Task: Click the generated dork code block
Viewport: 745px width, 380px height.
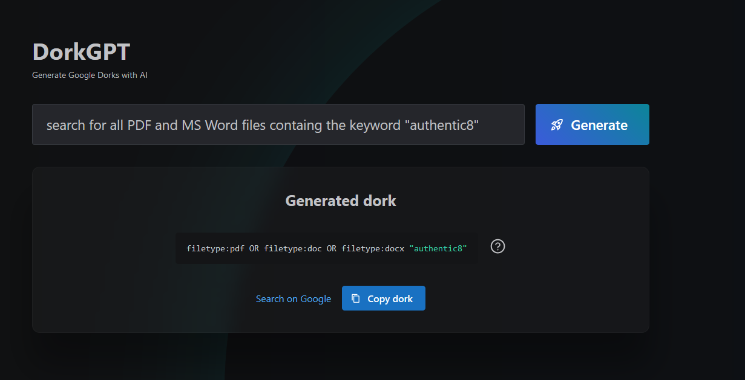Action: tap(327, 248)
